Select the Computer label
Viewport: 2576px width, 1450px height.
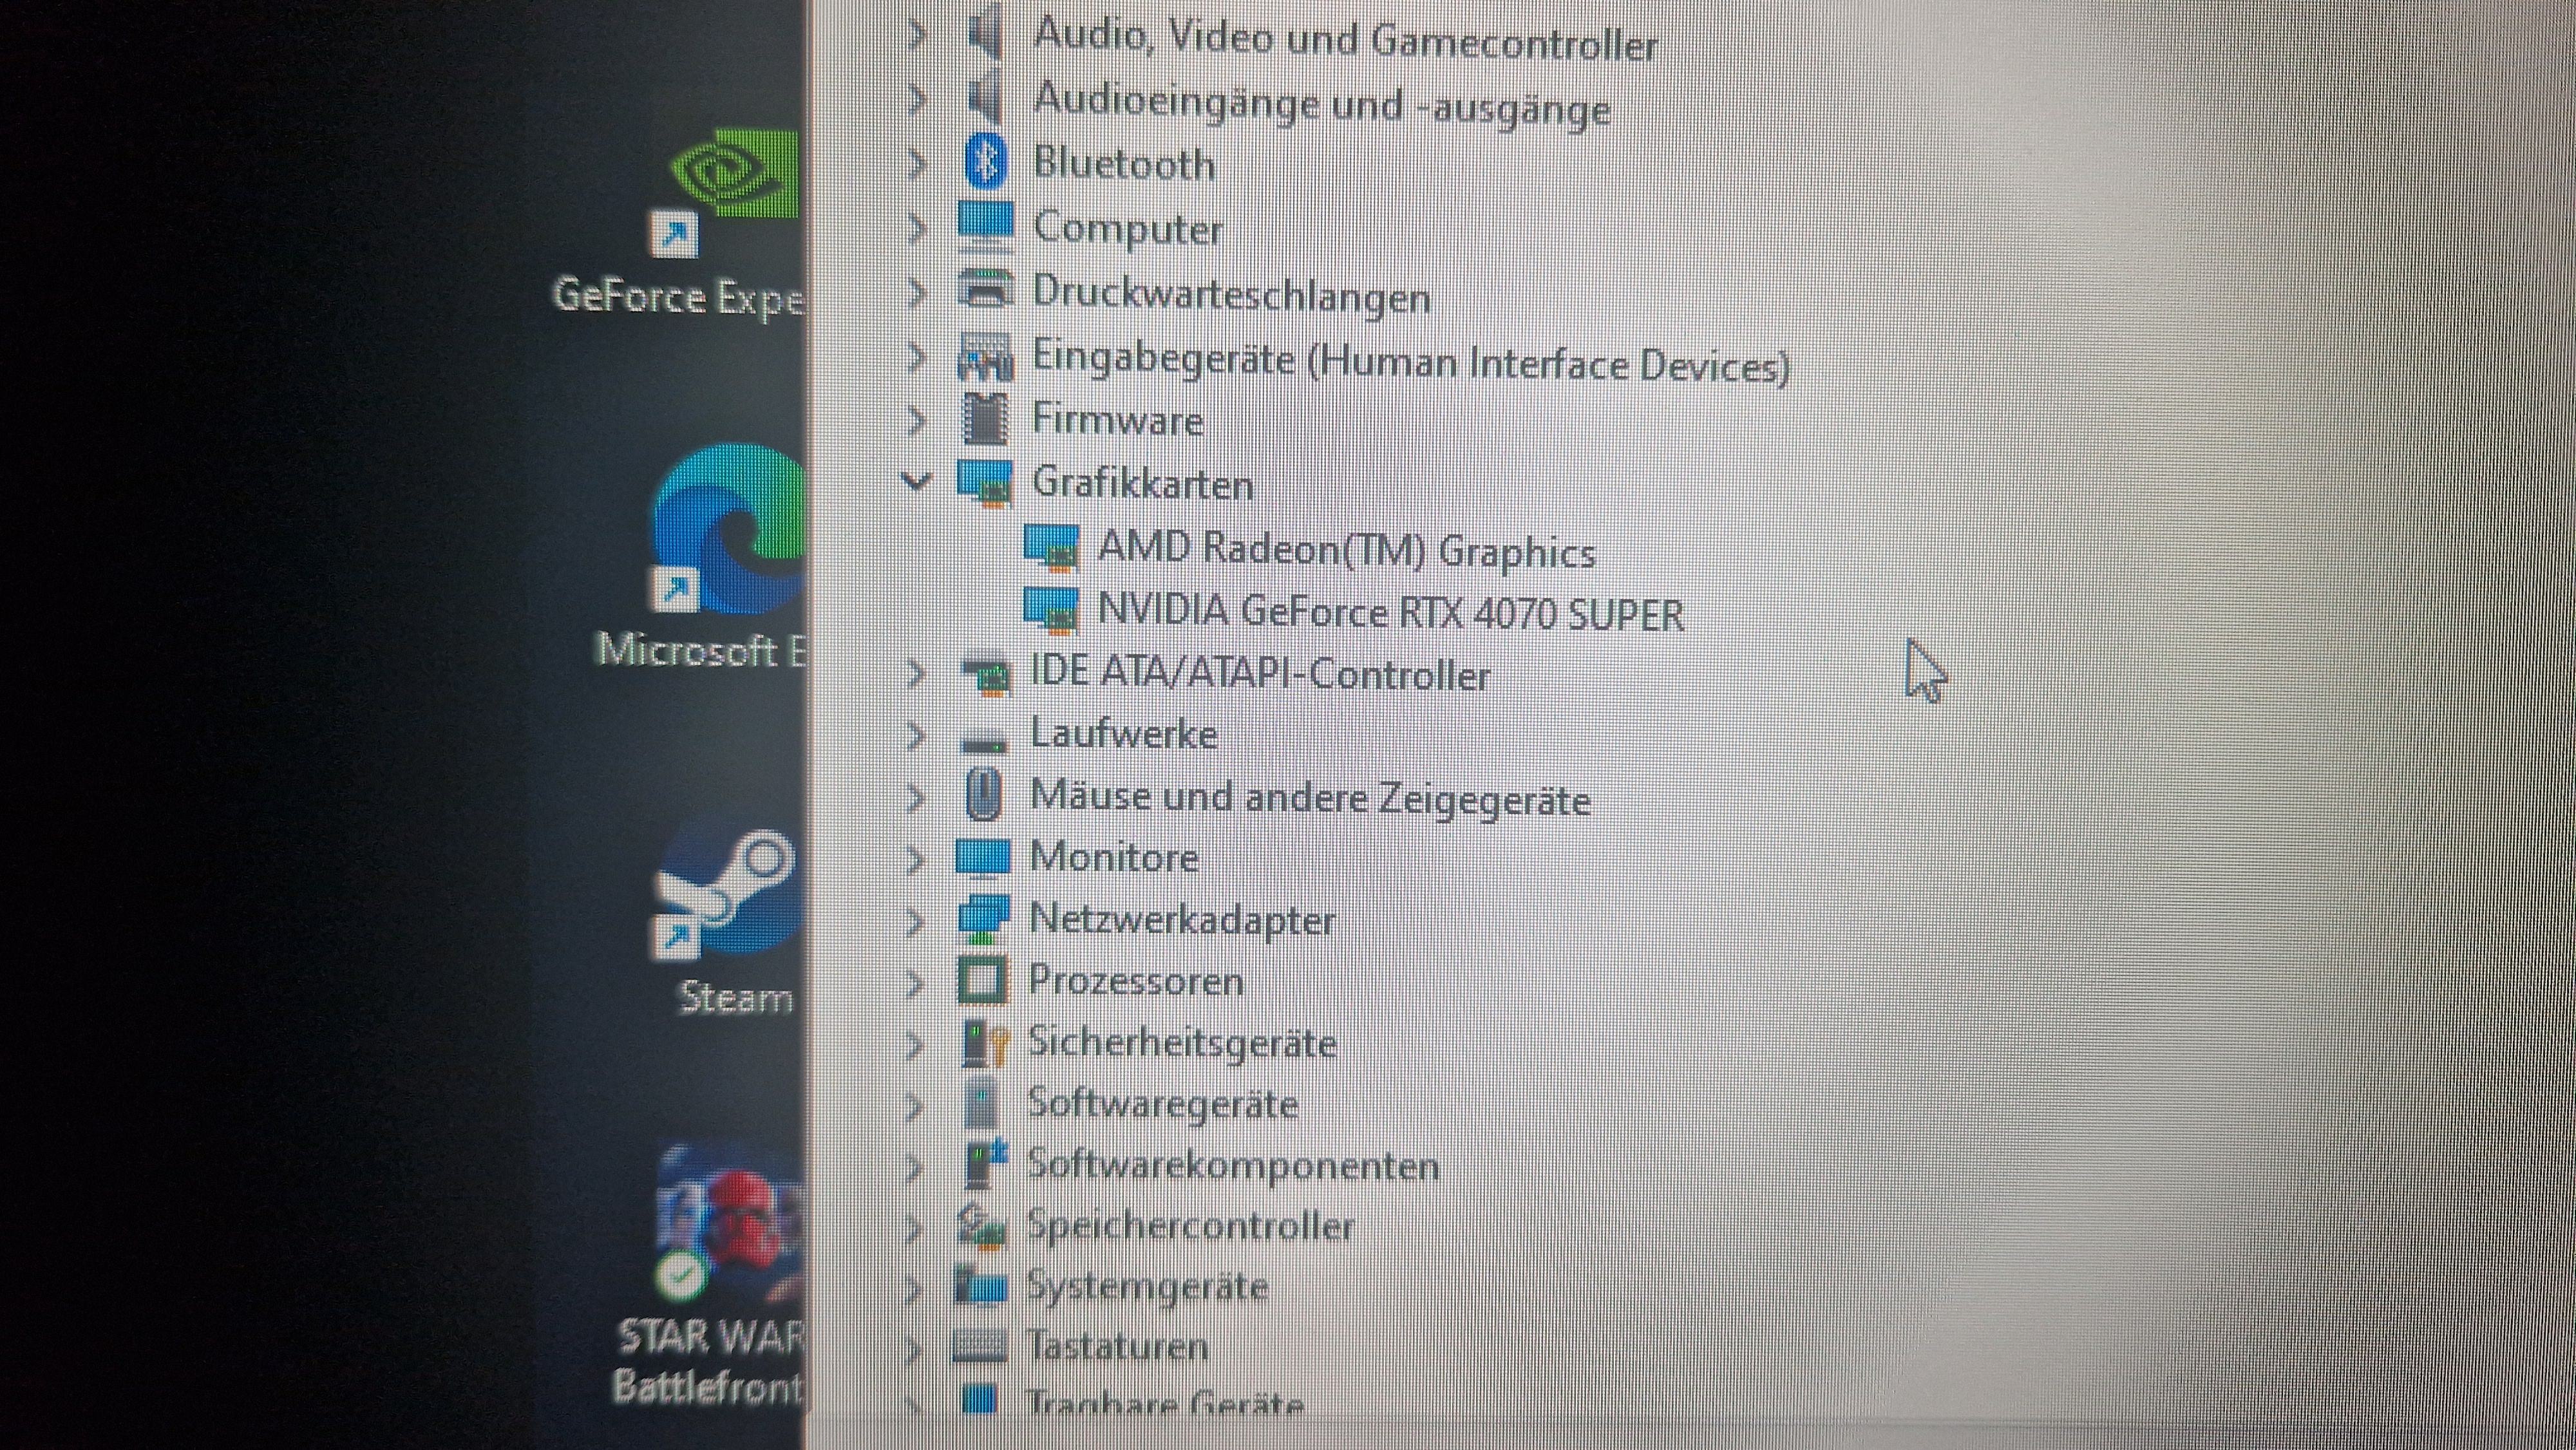coord(1128,228)
